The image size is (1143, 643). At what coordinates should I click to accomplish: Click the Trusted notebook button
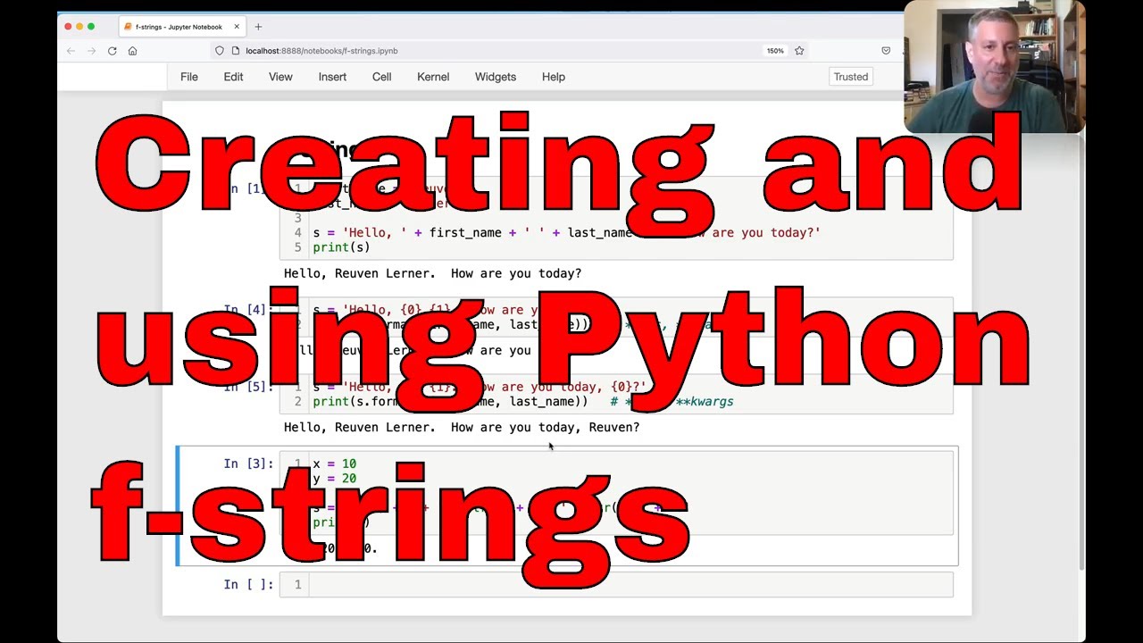851,77
